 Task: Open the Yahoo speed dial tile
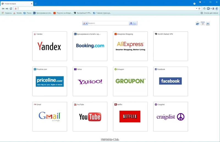click(90, 82)
